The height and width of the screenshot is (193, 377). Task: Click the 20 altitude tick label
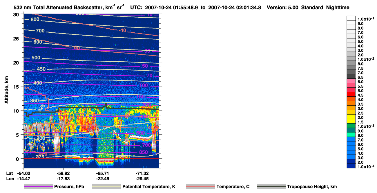point(17,63)
